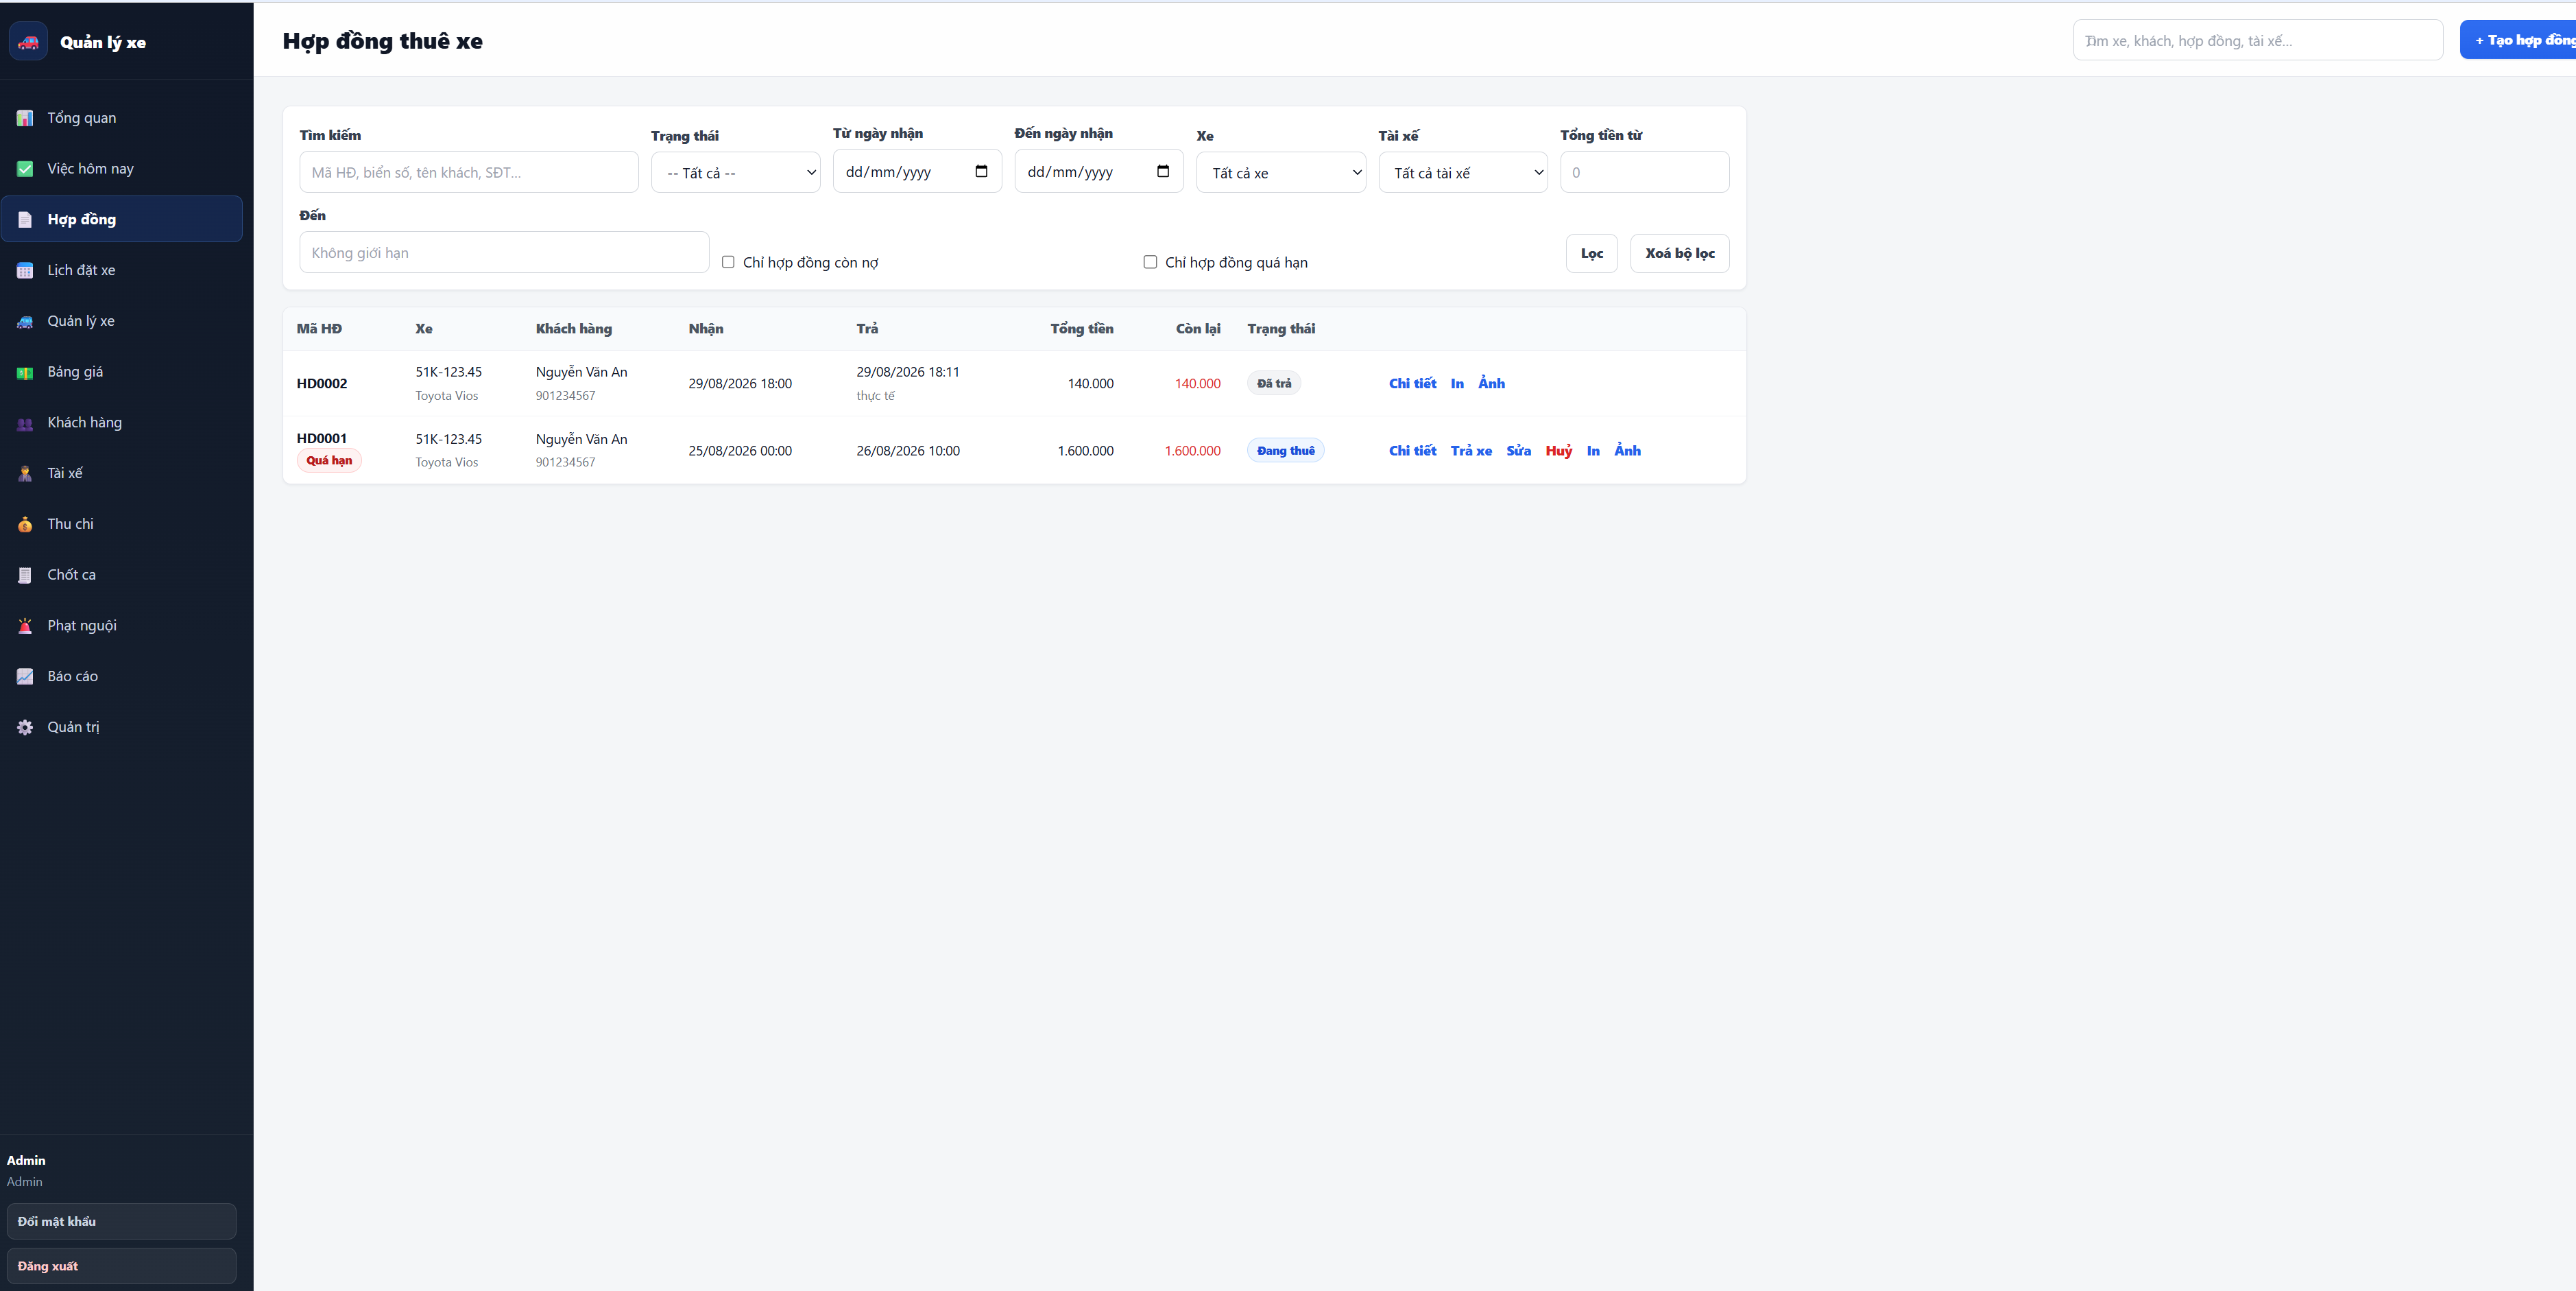2576x1291 pixels.
Task: Click the remaining amount 1.600.000 in red
Action: pyautogui.click(x=1192, y=451)
